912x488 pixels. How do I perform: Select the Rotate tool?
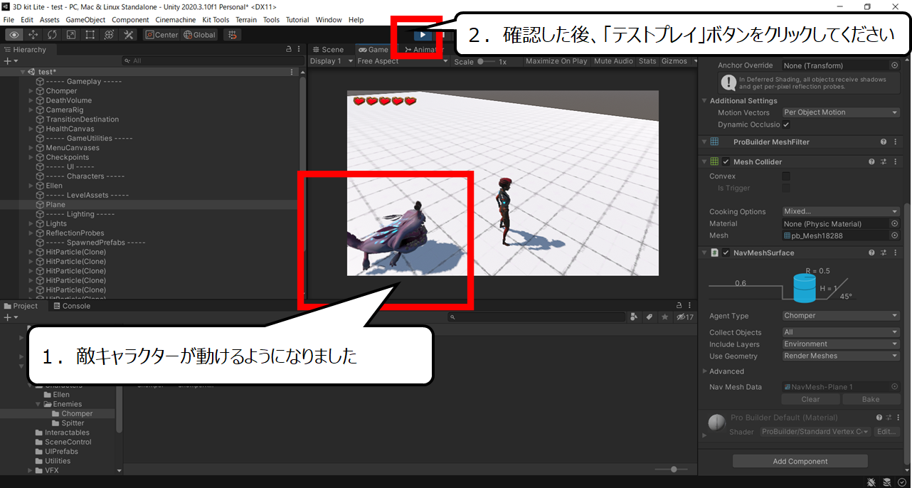(53, 35)
